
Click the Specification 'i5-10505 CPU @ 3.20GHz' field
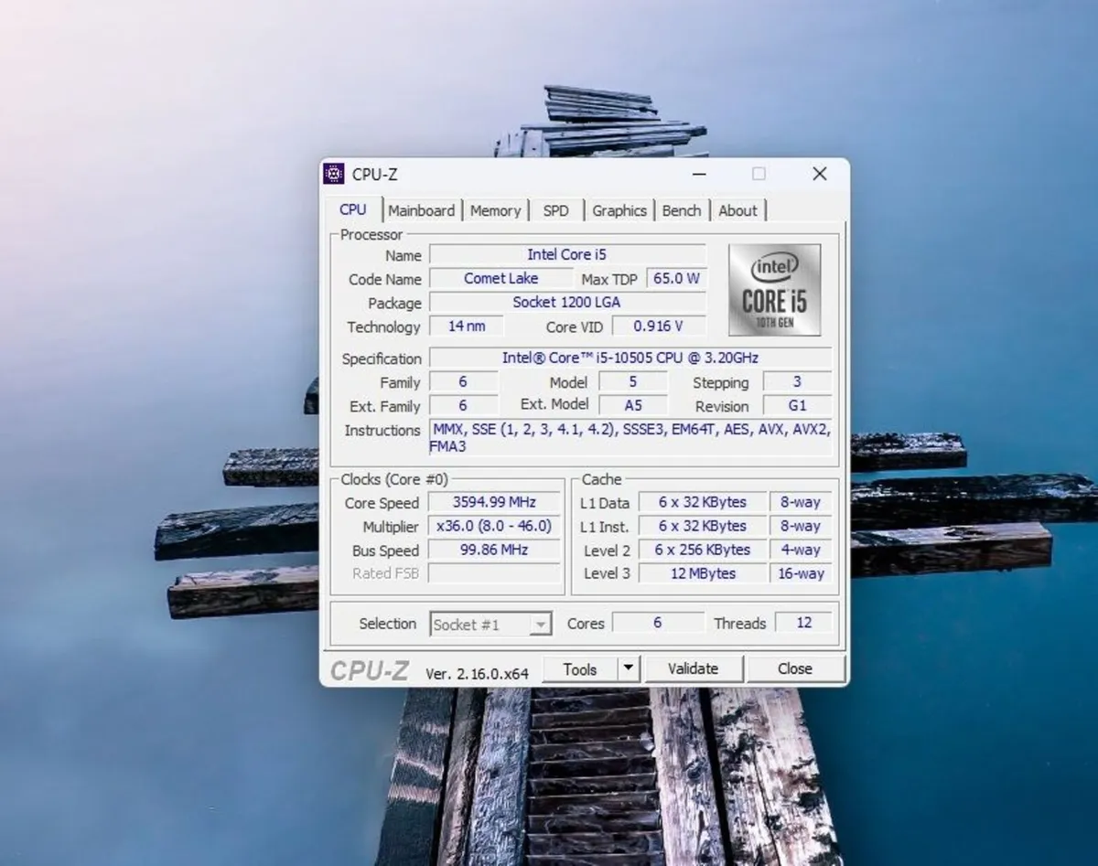[x=630, y=358]
